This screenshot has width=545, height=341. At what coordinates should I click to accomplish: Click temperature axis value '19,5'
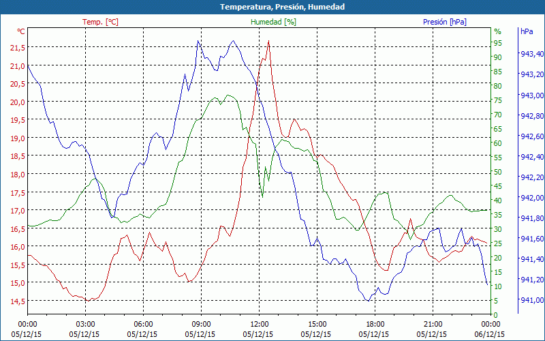[x=18, y=120]
